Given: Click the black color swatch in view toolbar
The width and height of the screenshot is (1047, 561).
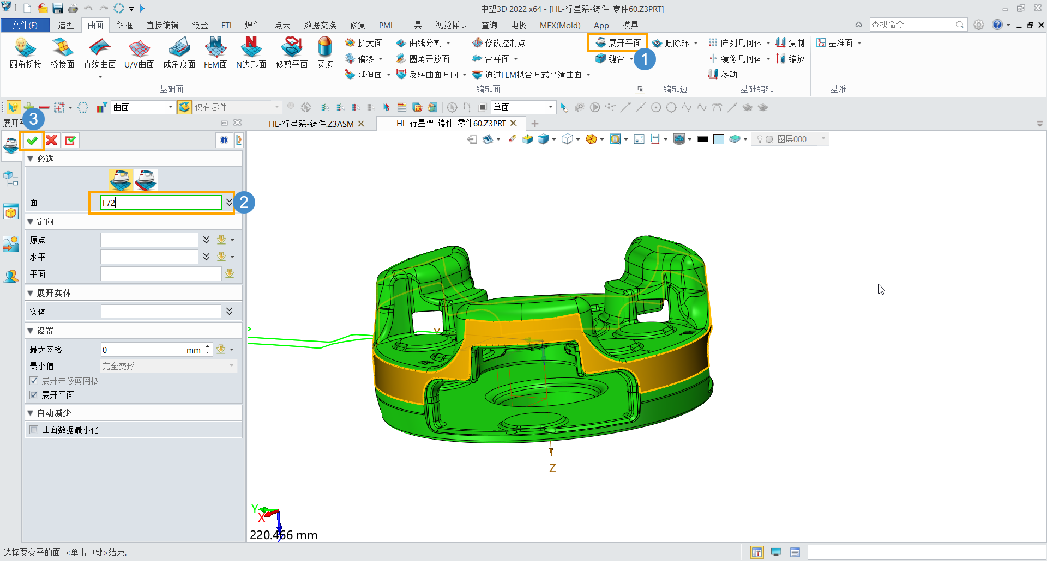Looking at the screenshot, I should (703, 139).
